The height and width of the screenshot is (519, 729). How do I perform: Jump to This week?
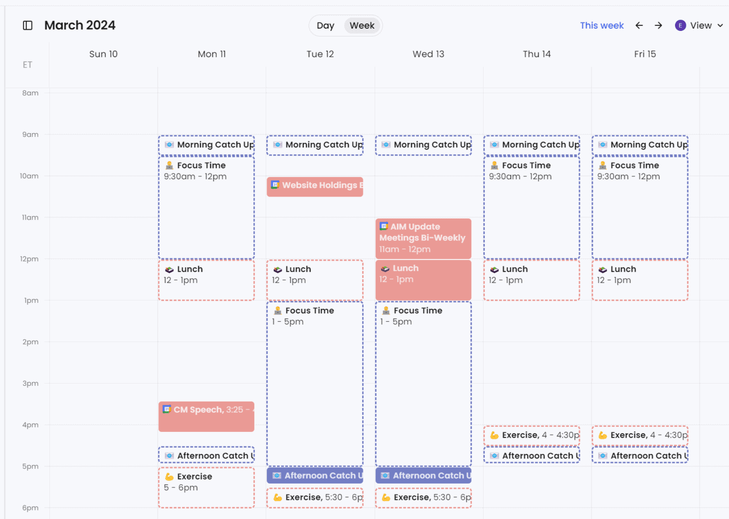point(602,25)
